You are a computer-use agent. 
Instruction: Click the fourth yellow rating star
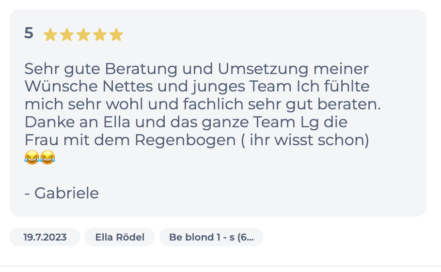click(100, 35)
